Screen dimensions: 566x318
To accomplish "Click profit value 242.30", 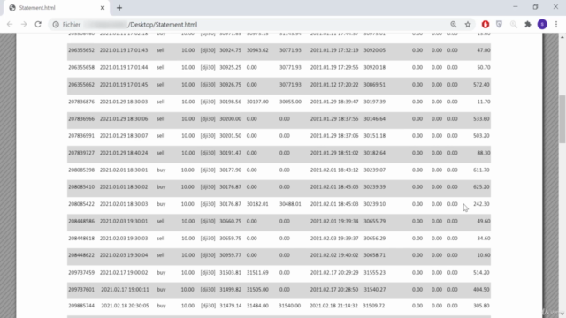I will (481, 204).
